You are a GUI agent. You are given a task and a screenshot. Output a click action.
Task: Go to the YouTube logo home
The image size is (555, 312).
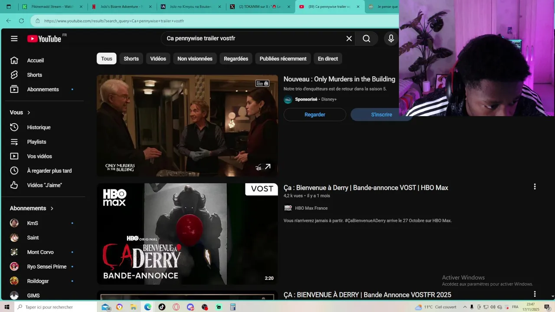click(44, 39)
